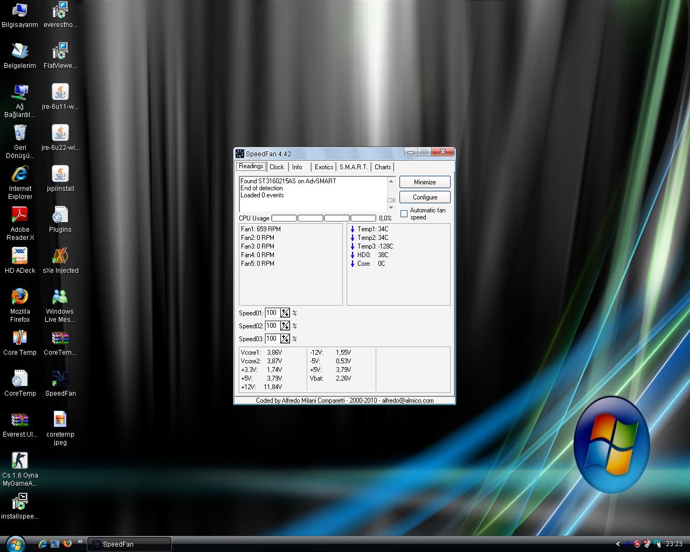Switch to the S.M.A.R.T. tab
Viewport: 690px width, 552px height.
pyautogui.click(x=354, y=167)
